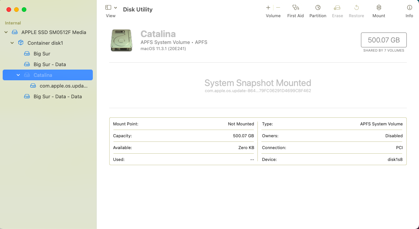Click the Internal sidebar section header
Image resolution: width=419 pixels, height=229 pixels.
click(13, 23)
